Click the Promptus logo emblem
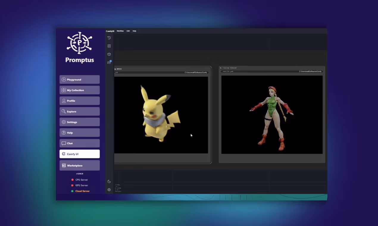The width and height of the screenshot is (378, 226). pos(79,43)
